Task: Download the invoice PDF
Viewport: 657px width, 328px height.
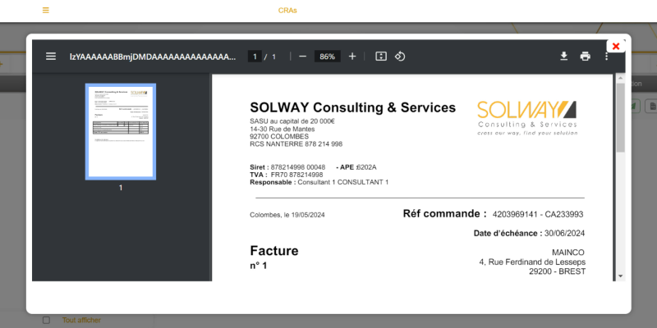Action: [x=564, y=57]
